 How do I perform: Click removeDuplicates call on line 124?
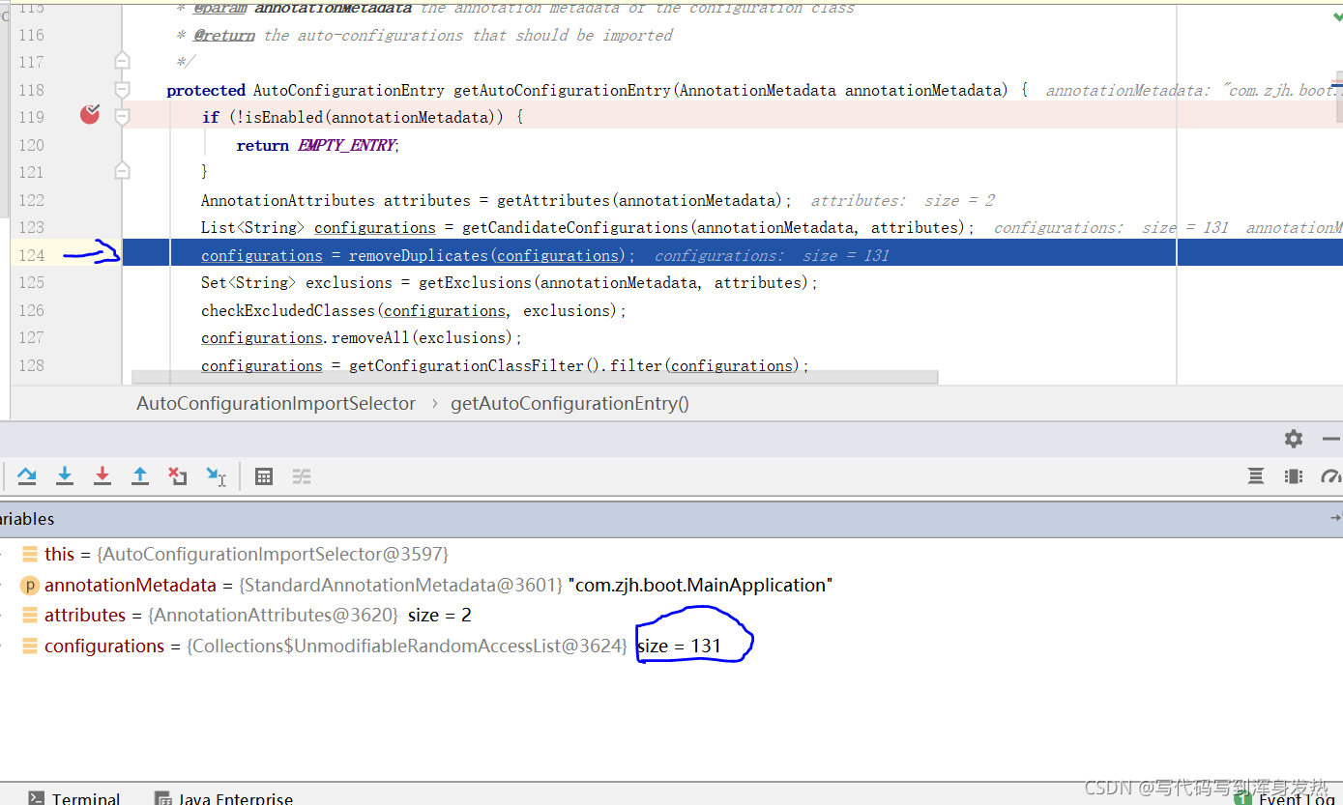pos(419,255)
